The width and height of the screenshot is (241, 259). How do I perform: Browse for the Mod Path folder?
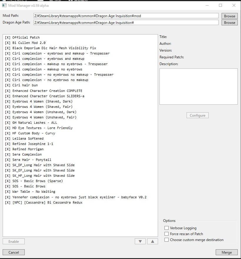230,16
